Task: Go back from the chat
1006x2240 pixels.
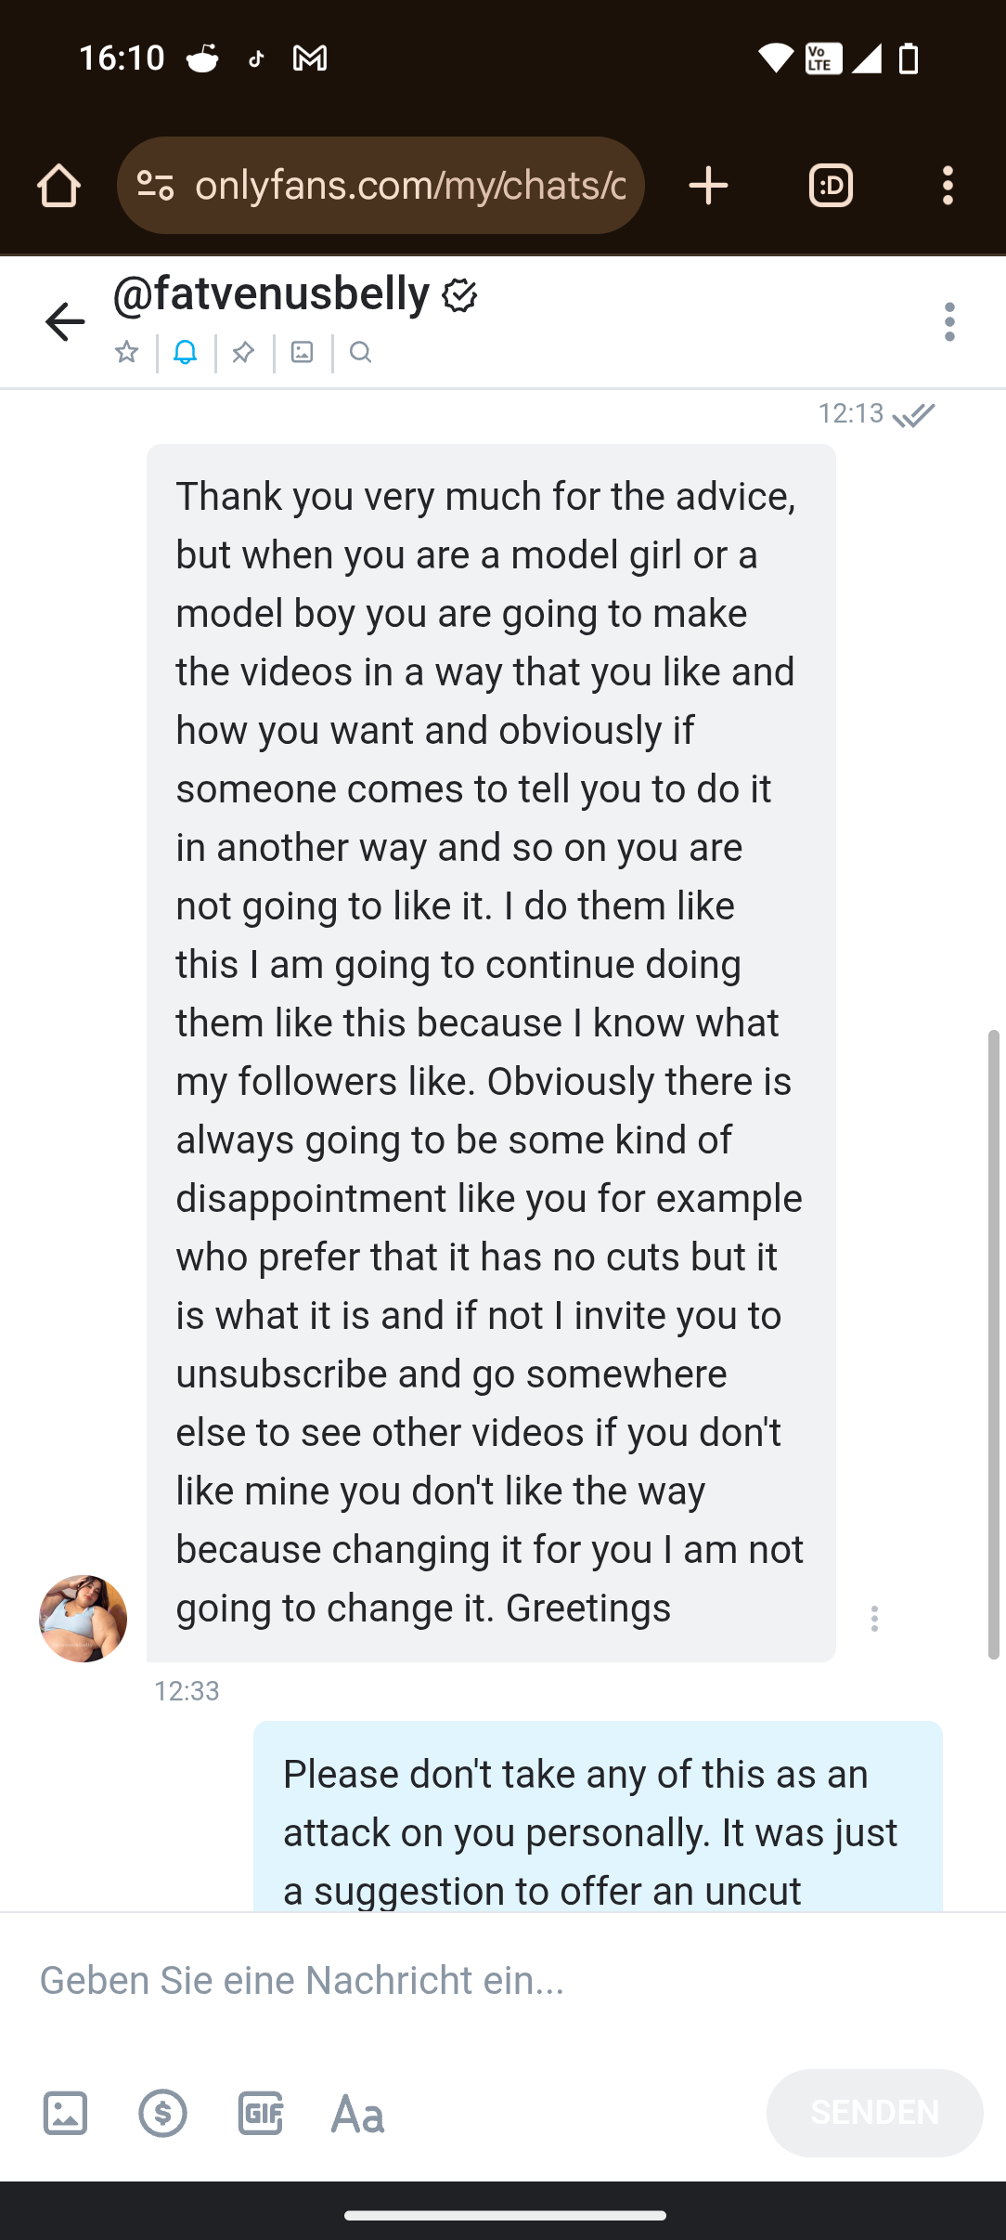Action: click(65, 322)
